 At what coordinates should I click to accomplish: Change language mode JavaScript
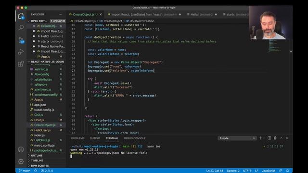[x=269, y=171]
